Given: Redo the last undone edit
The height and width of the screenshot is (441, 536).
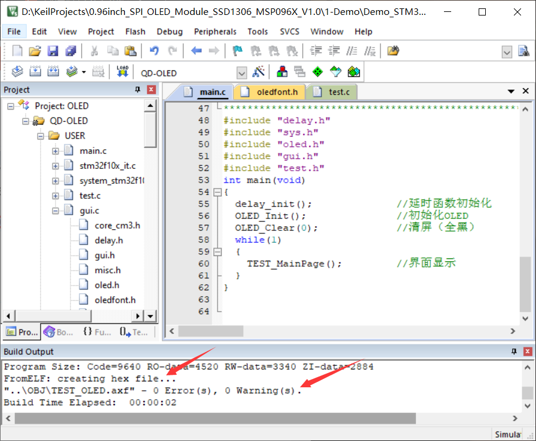Looking at the screenshot, I should (172, 51).
